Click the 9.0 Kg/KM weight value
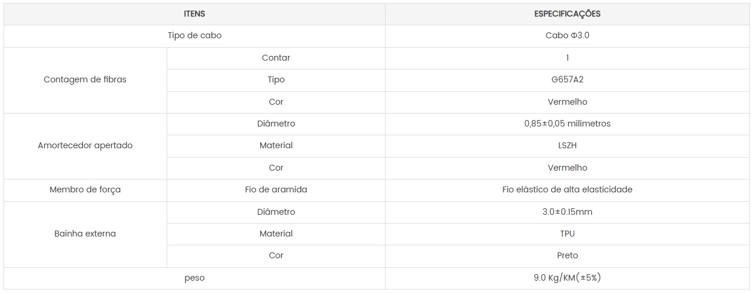The width and height of the screenshot is (753, 293). (567, 278)
